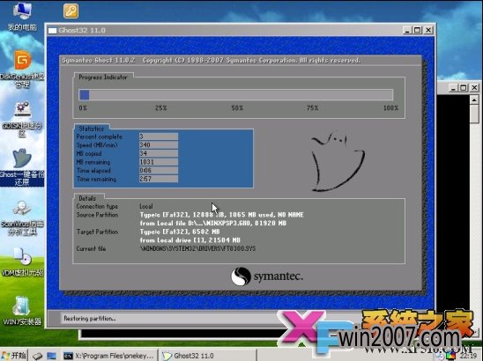The image size is (483, 361).
Task: Click the Source Partition details line
Action: point(221,215)
